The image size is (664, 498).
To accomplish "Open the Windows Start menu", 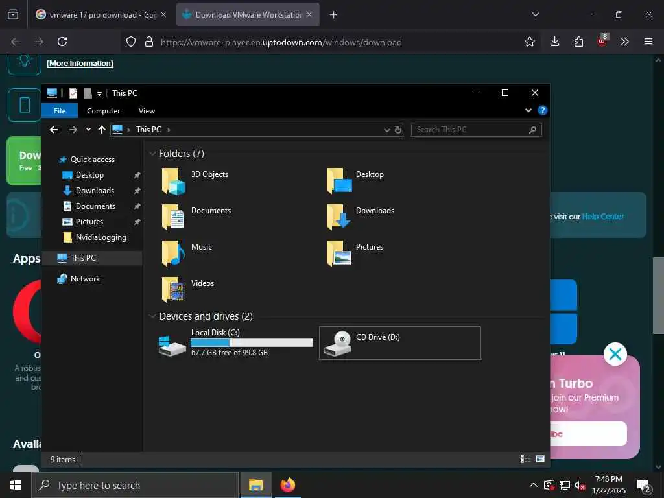I will [16, 485].
